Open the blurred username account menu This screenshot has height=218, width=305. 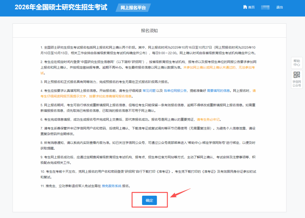(x=265, y=7)
